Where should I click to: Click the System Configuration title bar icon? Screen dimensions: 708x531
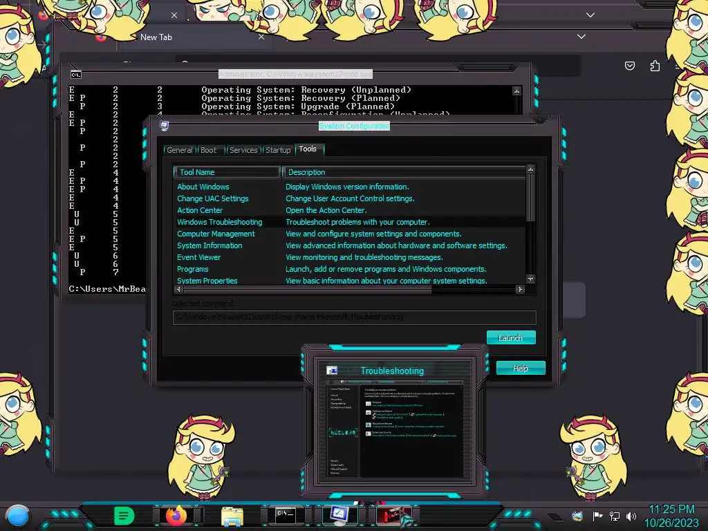point(165,125)
